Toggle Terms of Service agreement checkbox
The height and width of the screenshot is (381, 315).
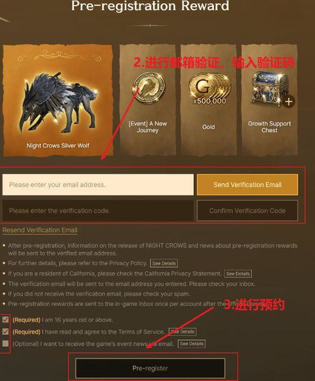6,332
